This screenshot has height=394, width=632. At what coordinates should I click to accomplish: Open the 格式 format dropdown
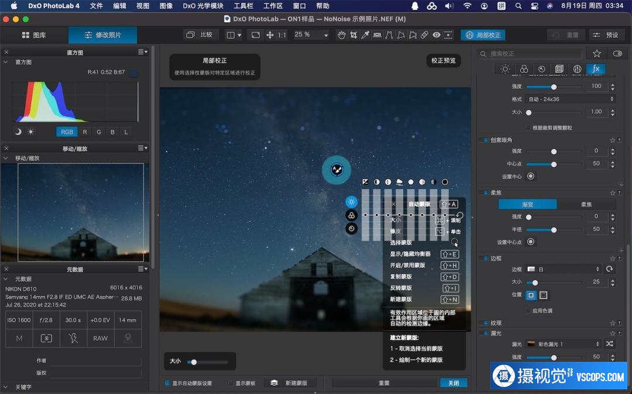pyautogui.click(x=571, y=99)
